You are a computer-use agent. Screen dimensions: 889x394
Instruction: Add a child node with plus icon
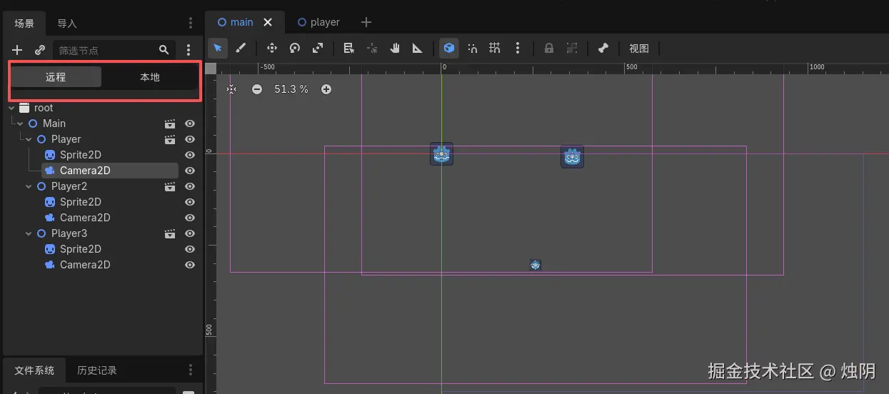pyautogui.click(x=18, y=50)
